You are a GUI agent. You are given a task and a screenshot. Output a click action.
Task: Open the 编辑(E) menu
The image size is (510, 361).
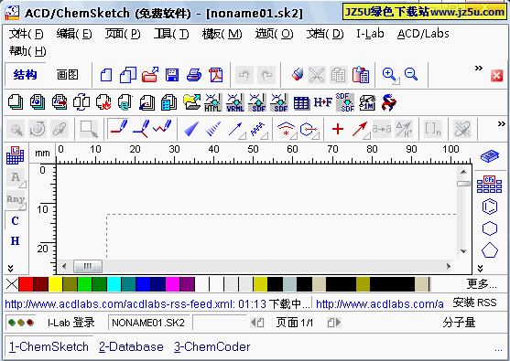click(x=74, y=34)
